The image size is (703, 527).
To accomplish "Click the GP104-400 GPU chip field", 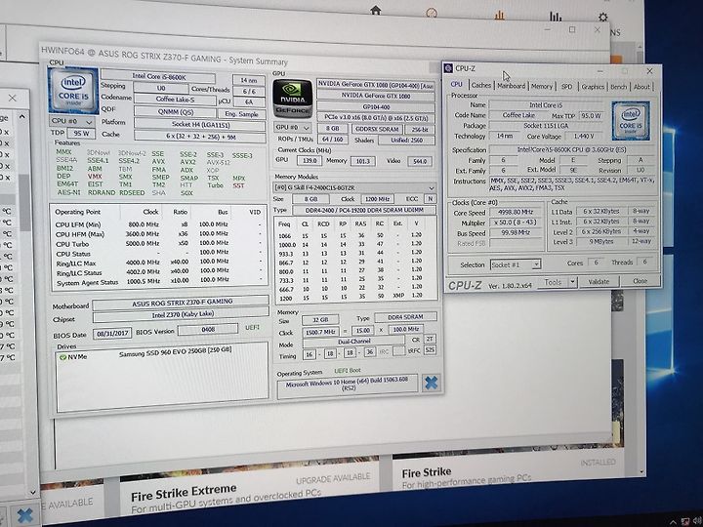I will [x=376, y=107].
